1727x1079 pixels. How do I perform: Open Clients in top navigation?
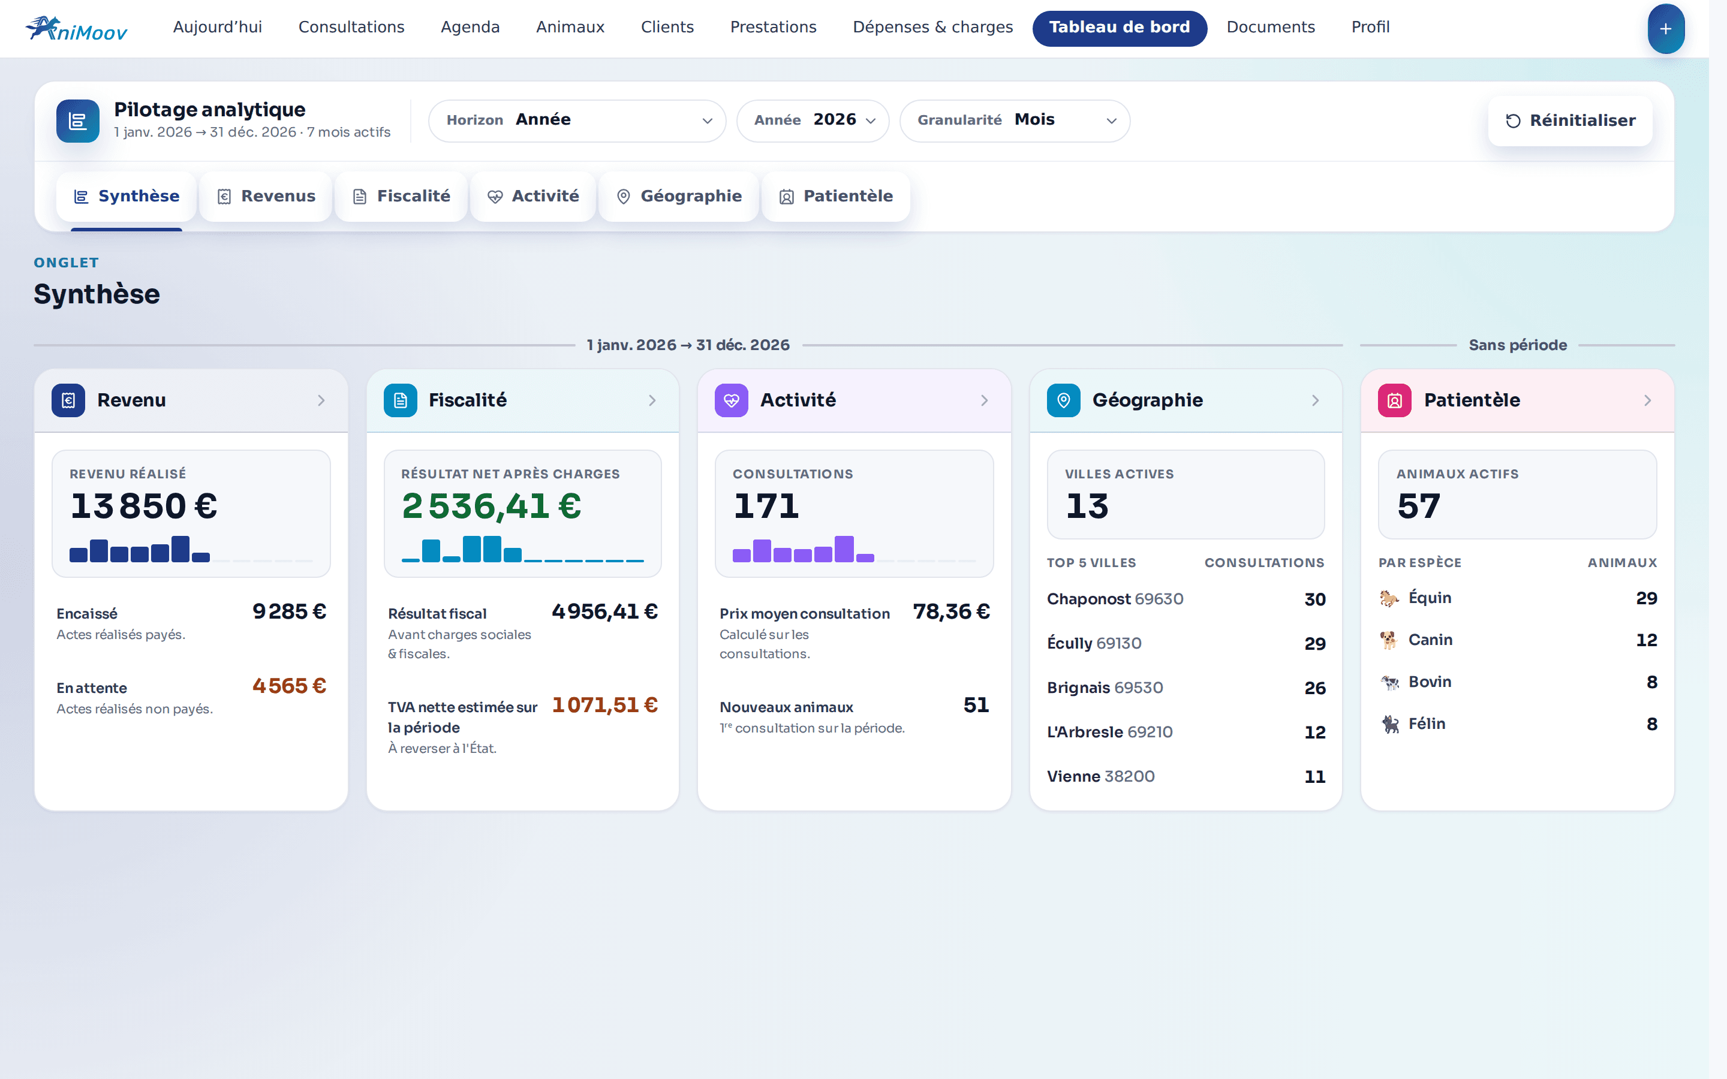(x=667, y=27)
